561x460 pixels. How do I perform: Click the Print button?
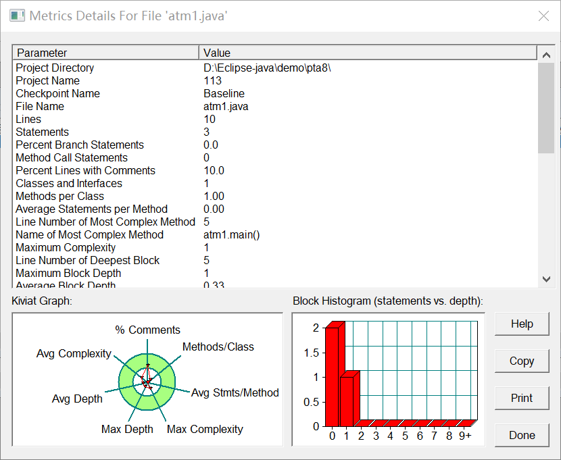coord(522,398)
